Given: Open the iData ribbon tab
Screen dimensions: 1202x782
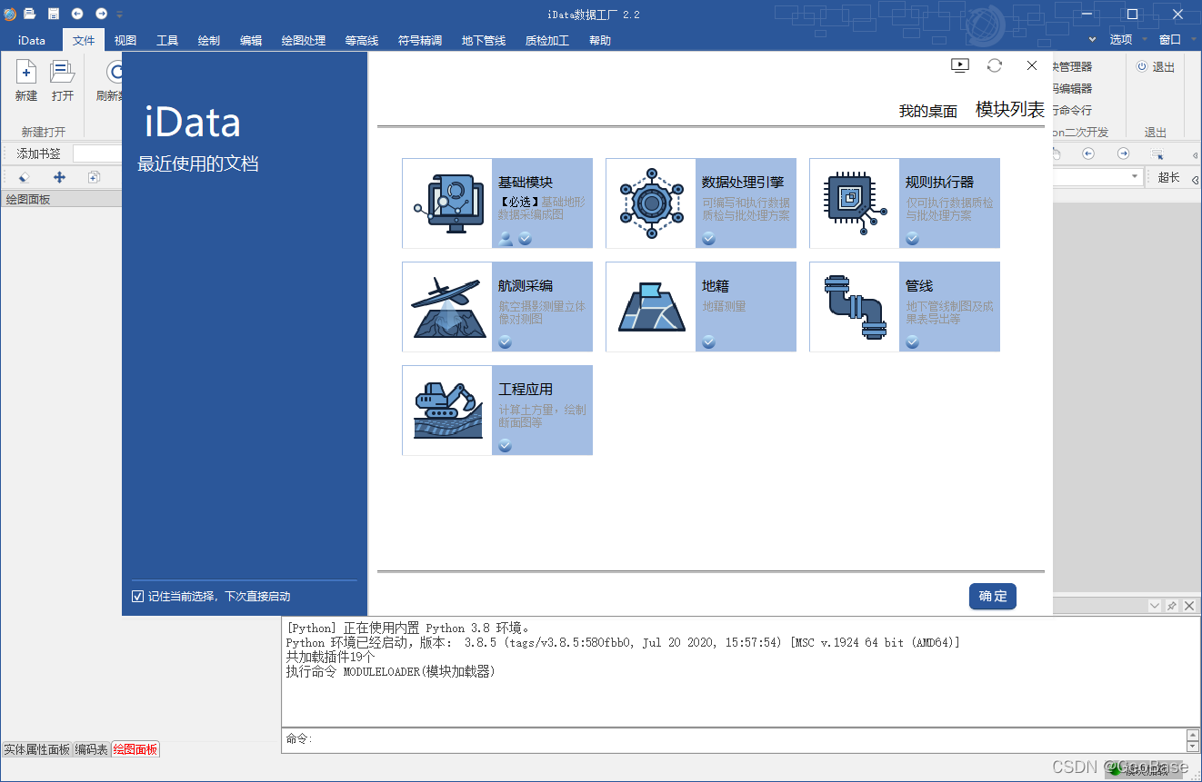Looking at the screenshot, I should 32,40.
